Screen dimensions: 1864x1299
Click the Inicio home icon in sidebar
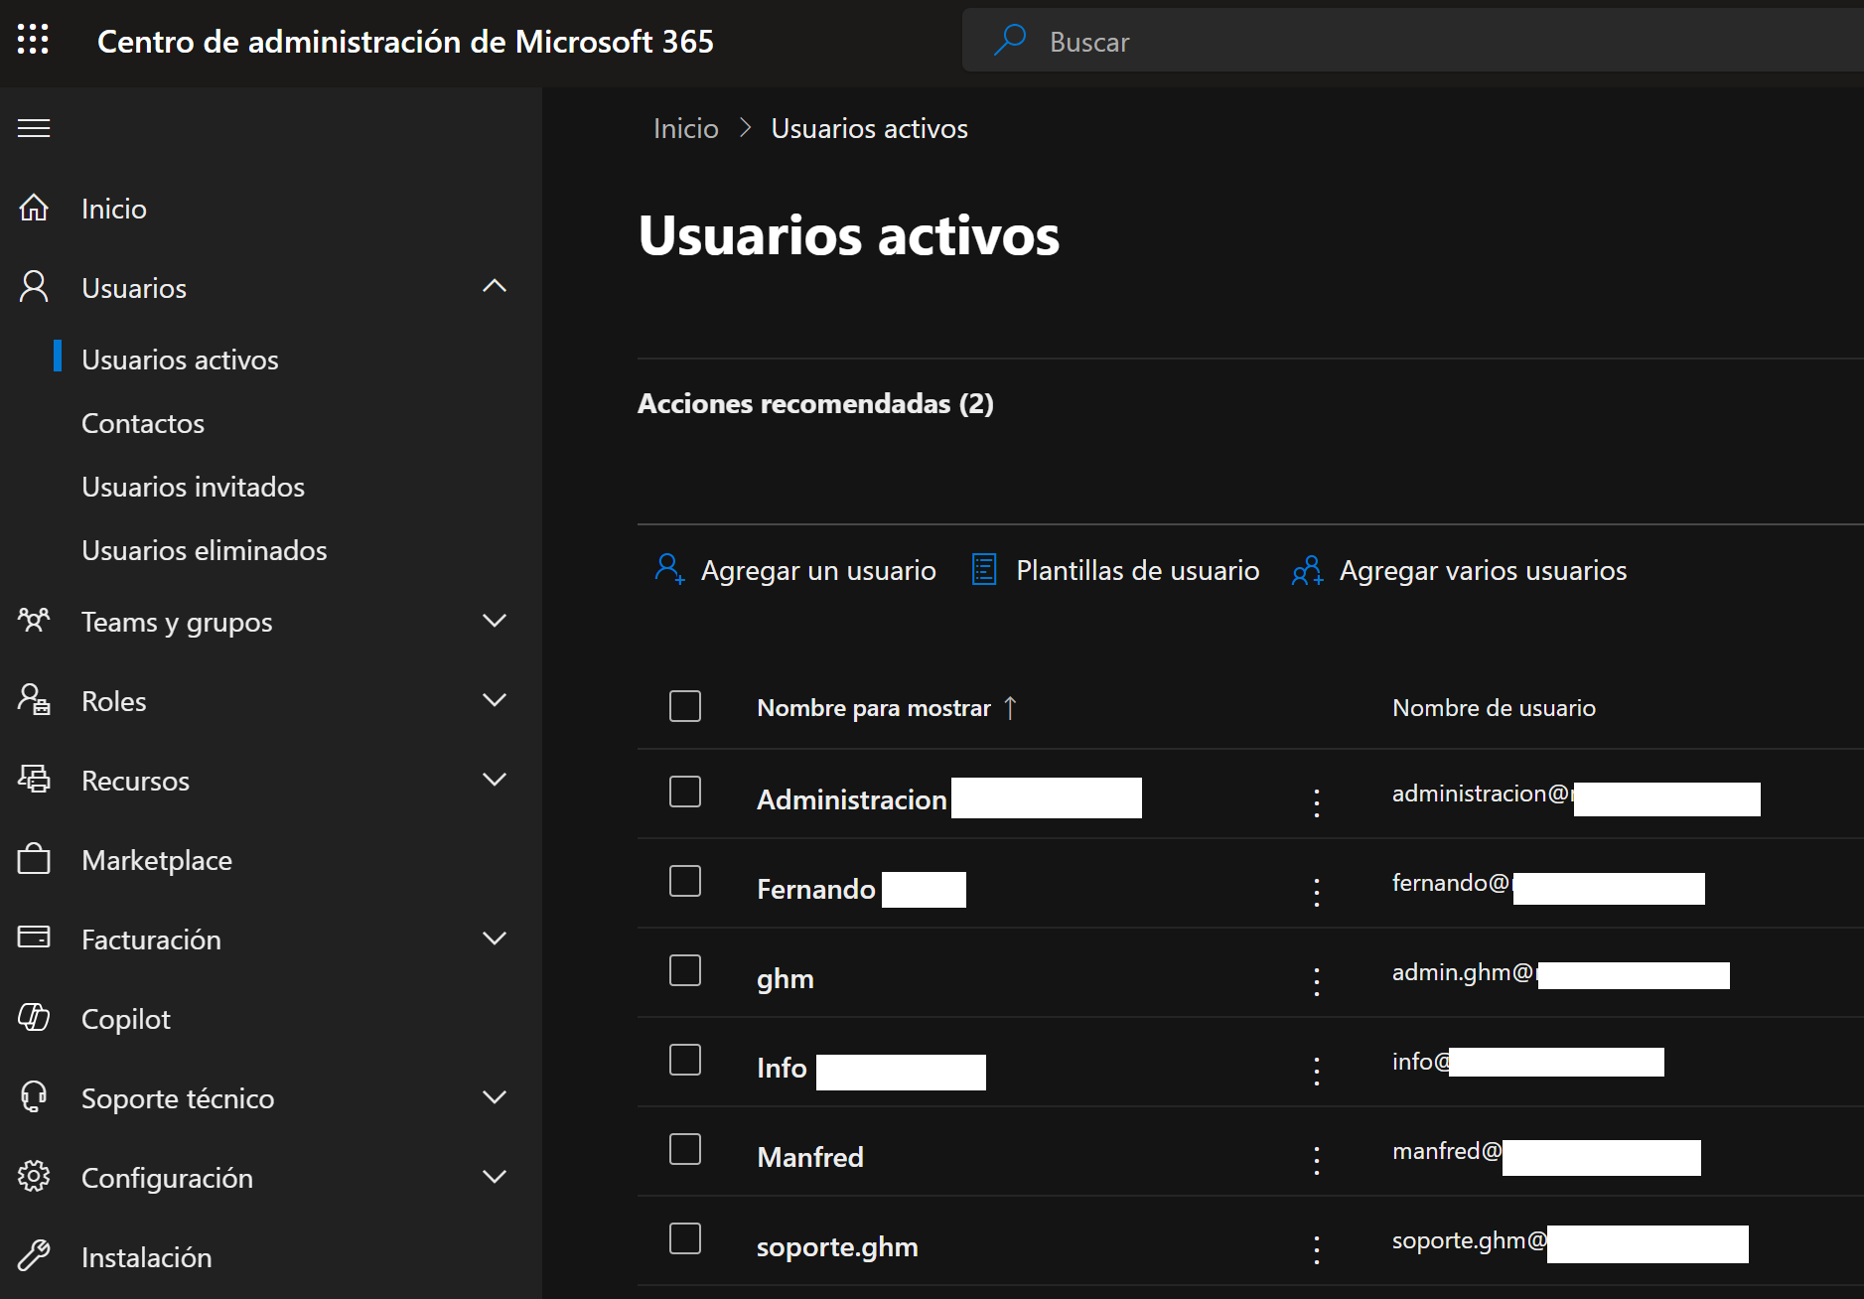(34, 208)
